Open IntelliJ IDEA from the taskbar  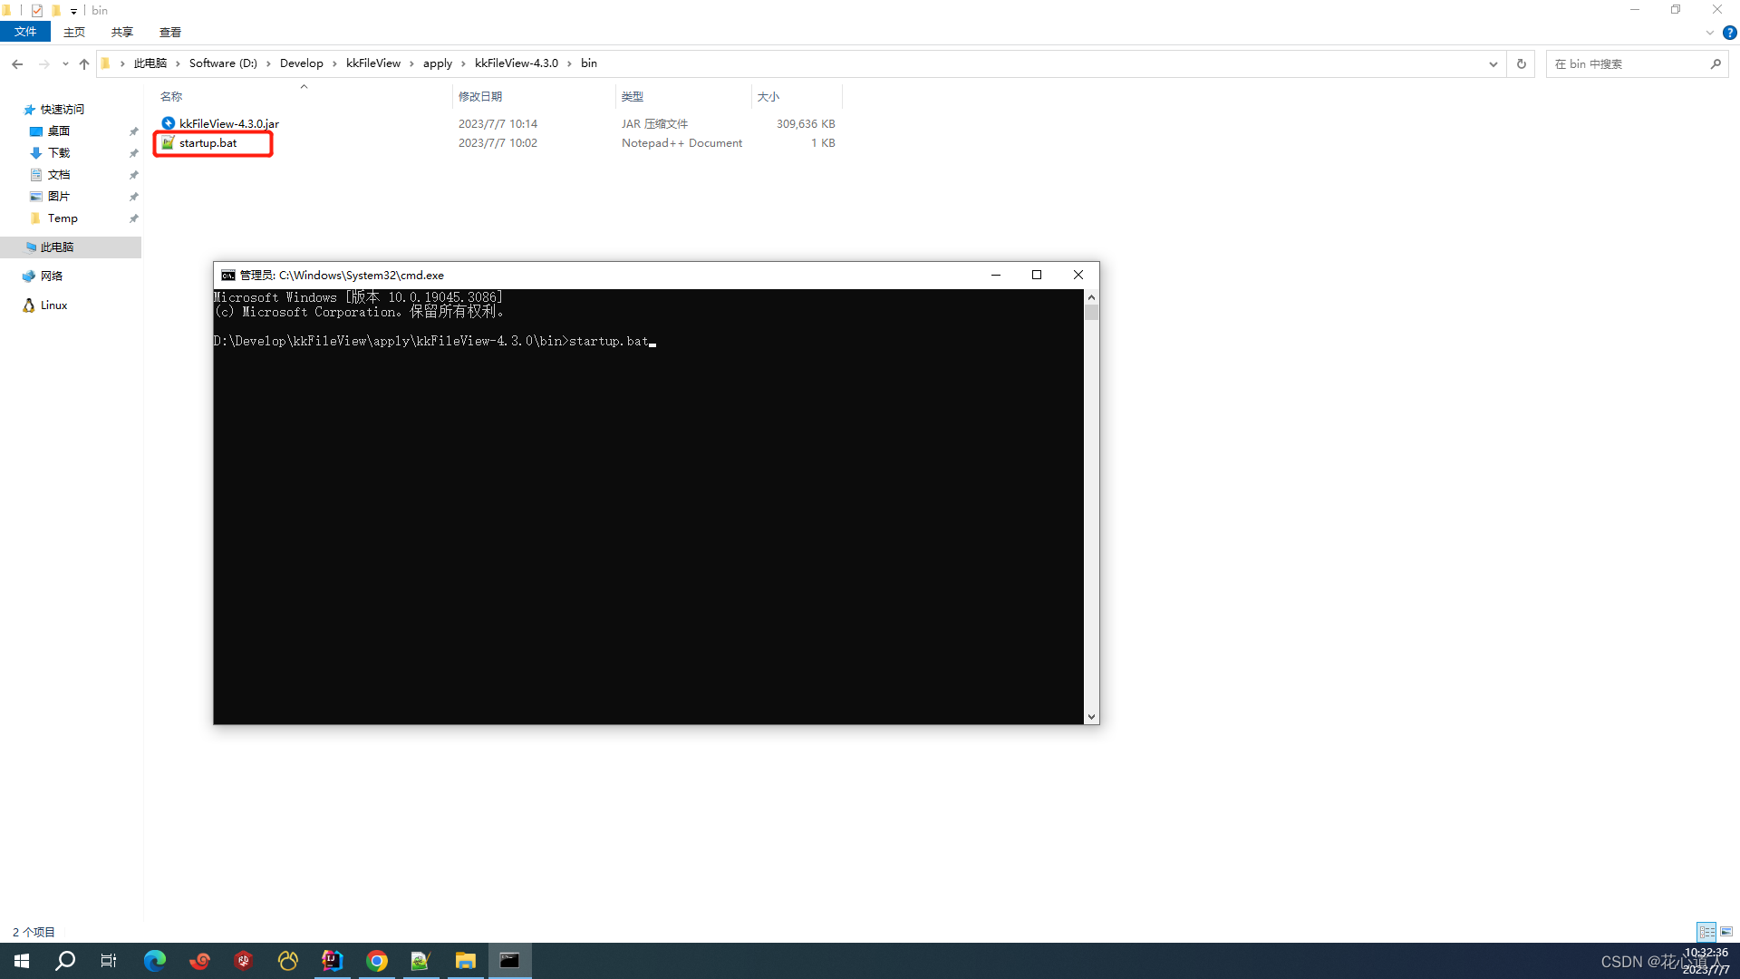[333, 961]
